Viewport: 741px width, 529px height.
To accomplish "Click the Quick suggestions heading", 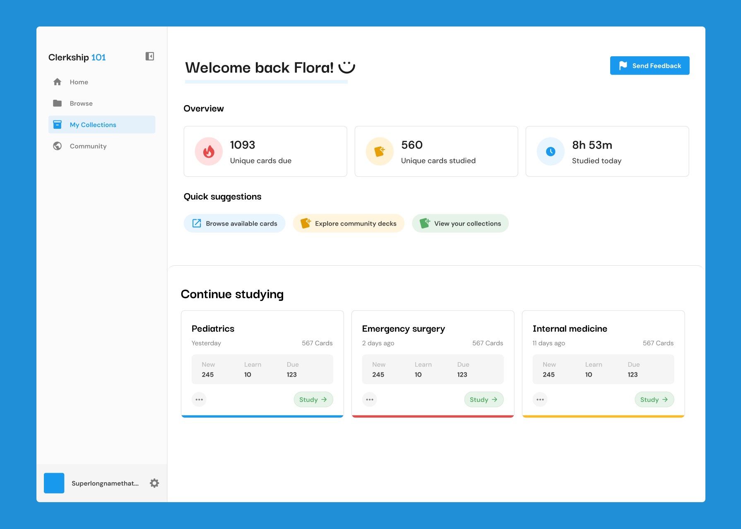I will pyautogui.click(x=223, y=197).
